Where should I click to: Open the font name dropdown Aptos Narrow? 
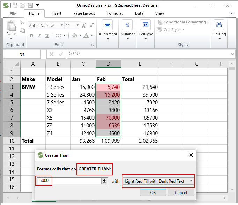[62, 25]
